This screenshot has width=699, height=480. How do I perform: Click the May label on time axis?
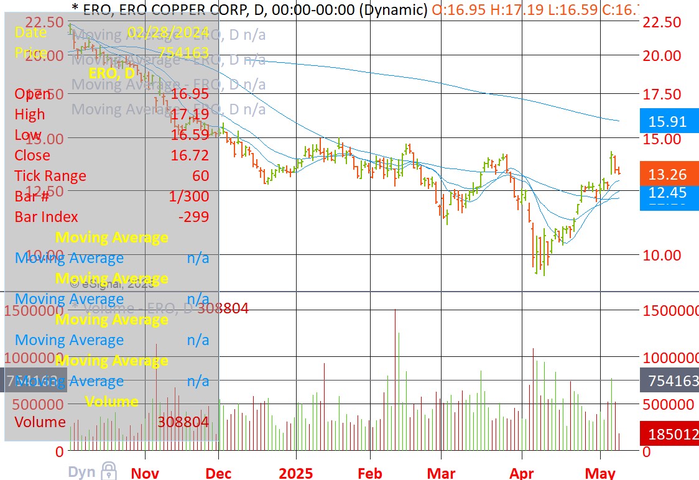[600, 473]
